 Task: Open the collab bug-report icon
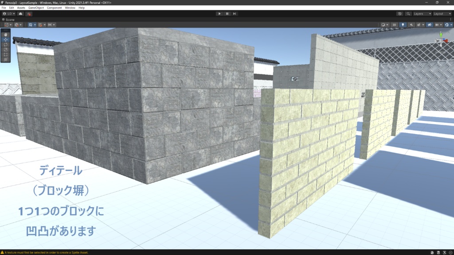29,14
